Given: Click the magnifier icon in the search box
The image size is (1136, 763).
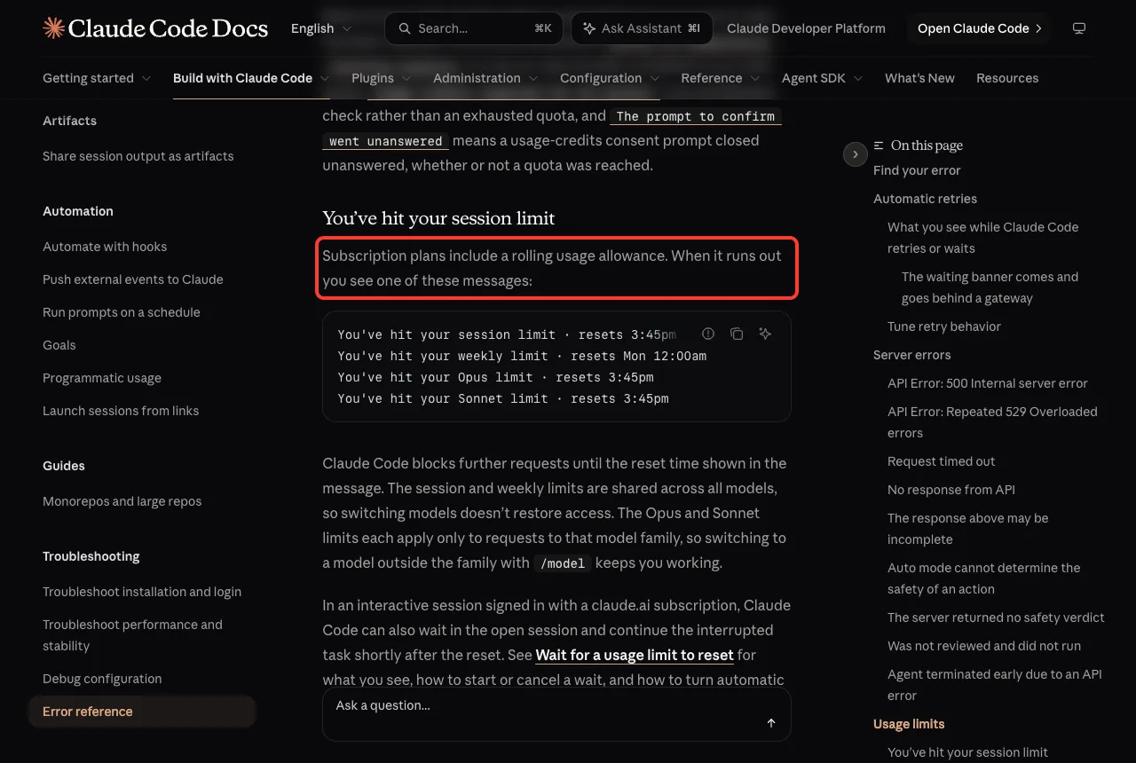Looking at the screenshot, I should click(x=405, y=28).
